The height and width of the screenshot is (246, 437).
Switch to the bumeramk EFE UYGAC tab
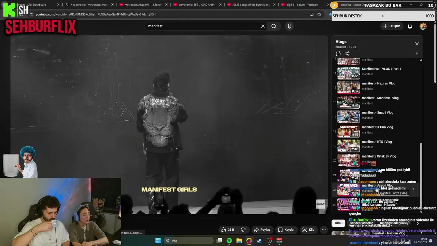tap(198, 5)
